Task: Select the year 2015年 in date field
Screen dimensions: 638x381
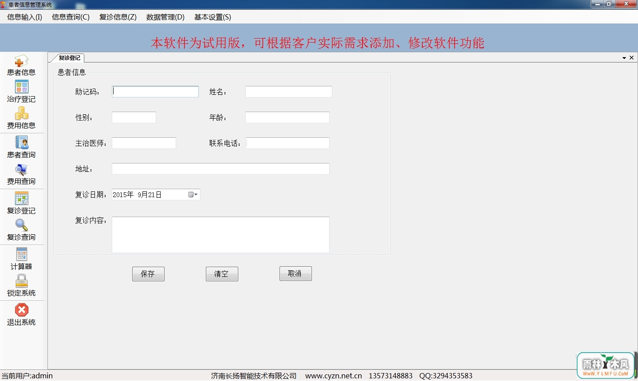Action: [x=123, y=194]
